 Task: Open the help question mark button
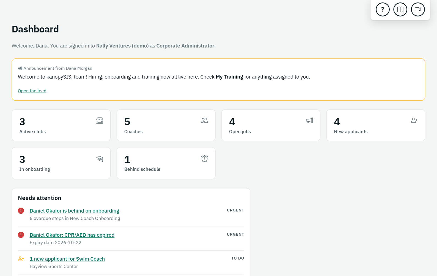pyautogui.click(x=383, y=9)
